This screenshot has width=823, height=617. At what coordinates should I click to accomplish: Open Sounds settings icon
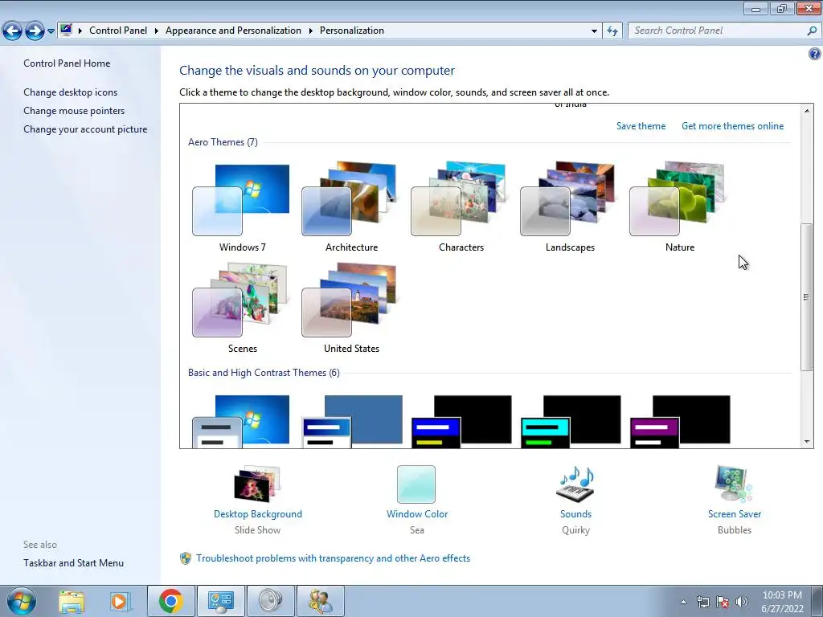click(x=575, y=484)
